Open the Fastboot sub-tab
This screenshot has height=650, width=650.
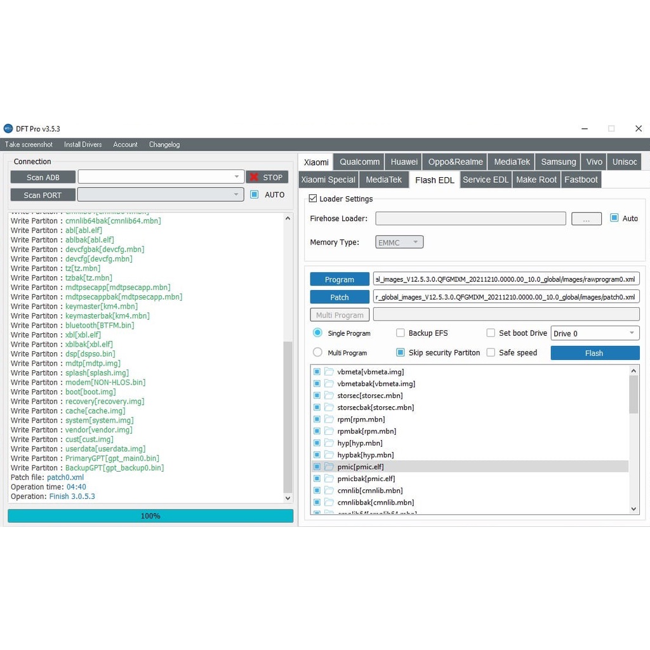[581, 180]
